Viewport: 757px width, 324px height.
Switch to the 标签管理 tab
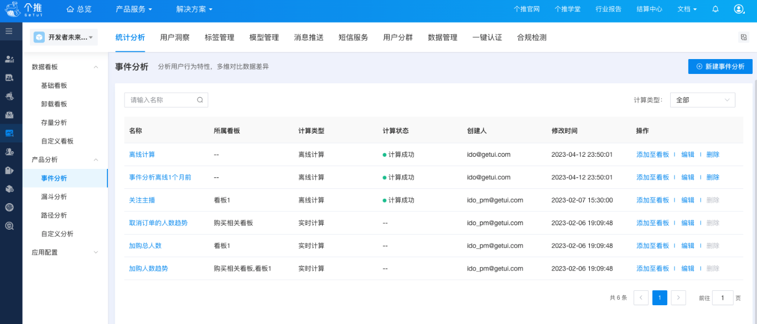point(220,38)
